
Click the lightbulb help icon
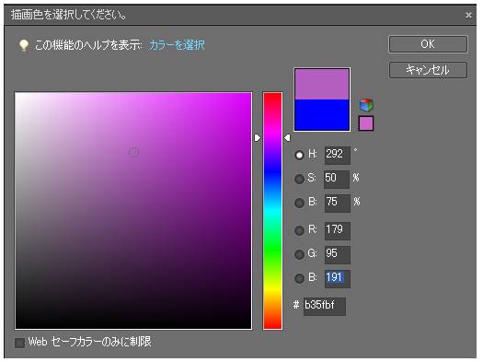[x=24, y=46]
